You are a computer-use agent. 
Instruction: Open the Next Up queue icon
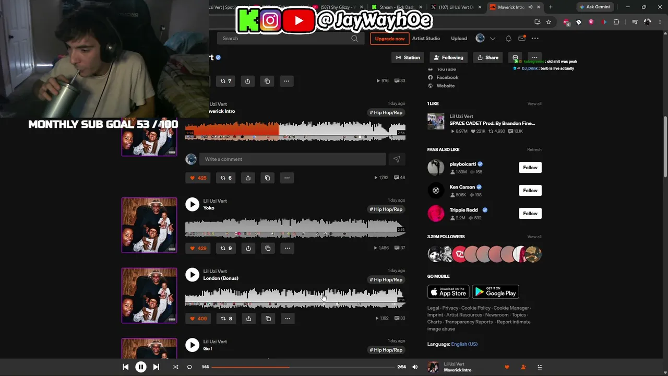(x=540, y=367)
